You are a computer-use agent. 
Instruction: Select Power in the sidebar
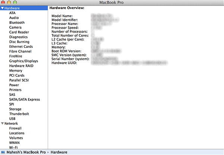14,85
